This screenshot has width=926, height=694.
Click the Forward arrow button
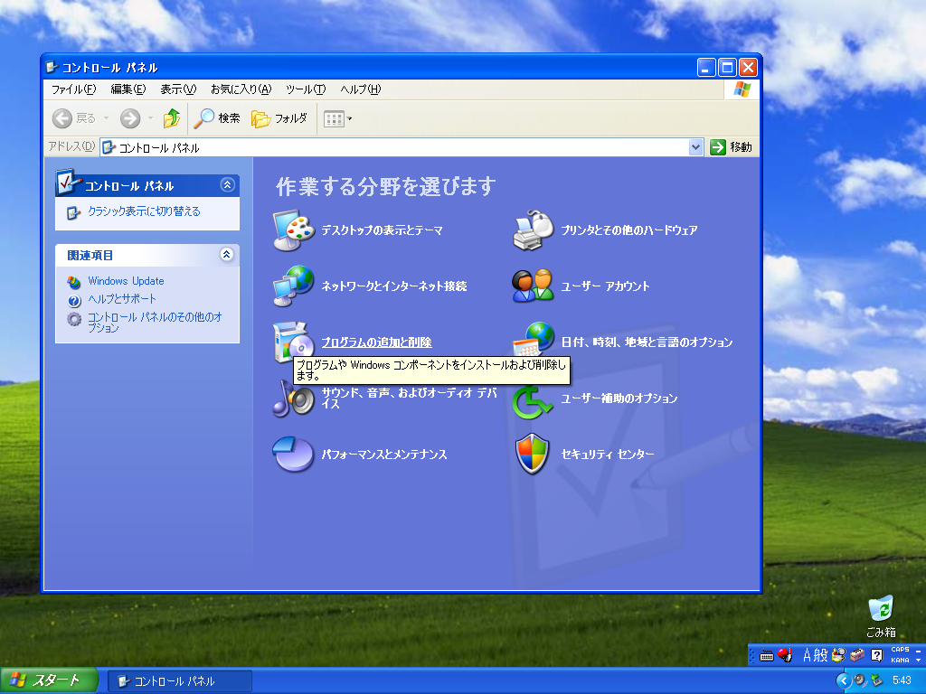(x=130, y=118)
